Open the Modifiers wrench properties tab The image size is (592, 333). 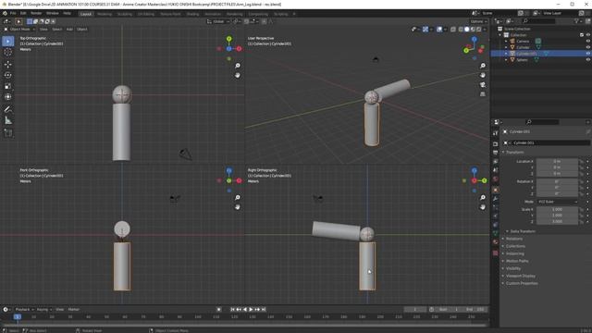(x=496, y=199)
